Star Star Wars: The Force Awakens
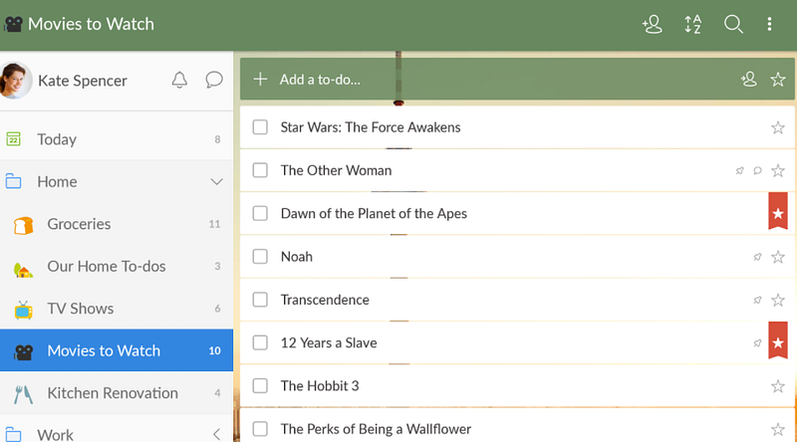Screen dimensions: 797x442 (778, 127)
